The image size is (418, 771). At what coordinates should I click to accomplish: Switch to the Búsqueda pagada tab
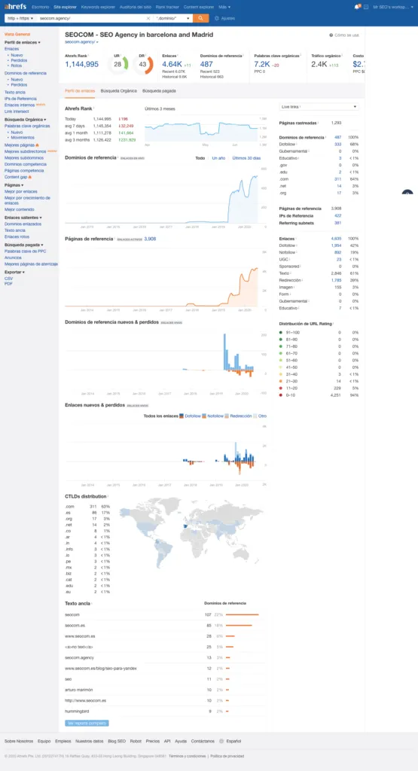pos(159,91)
